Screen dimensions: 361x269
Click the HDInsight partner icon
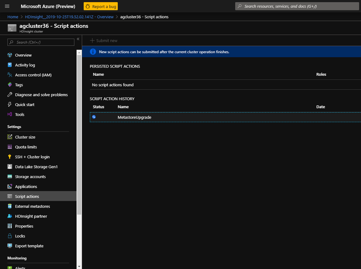pyautogui.click(x=10, y=216)
